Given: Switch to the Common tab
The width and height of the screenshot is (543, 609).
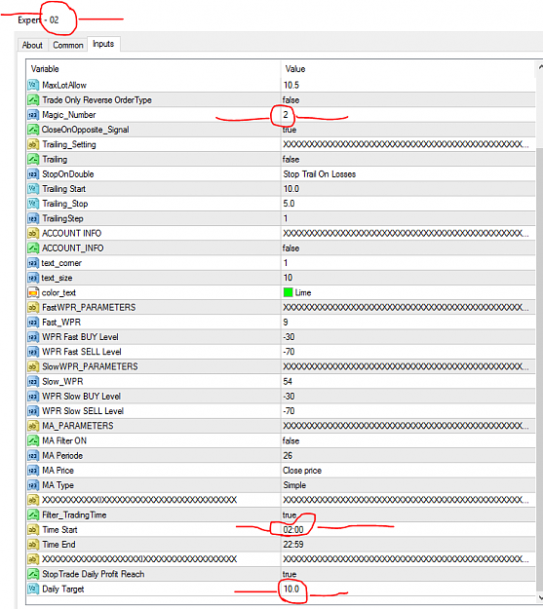Looking at the screenshot, I should 68,45.
